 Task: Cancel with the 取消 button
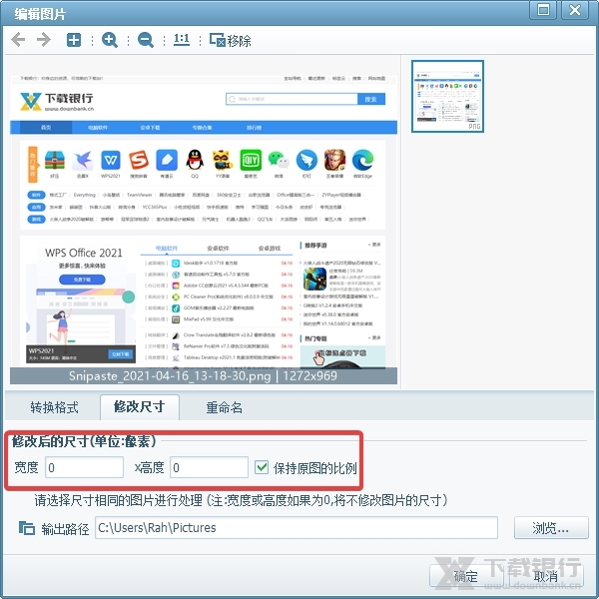tap(545, 576)
